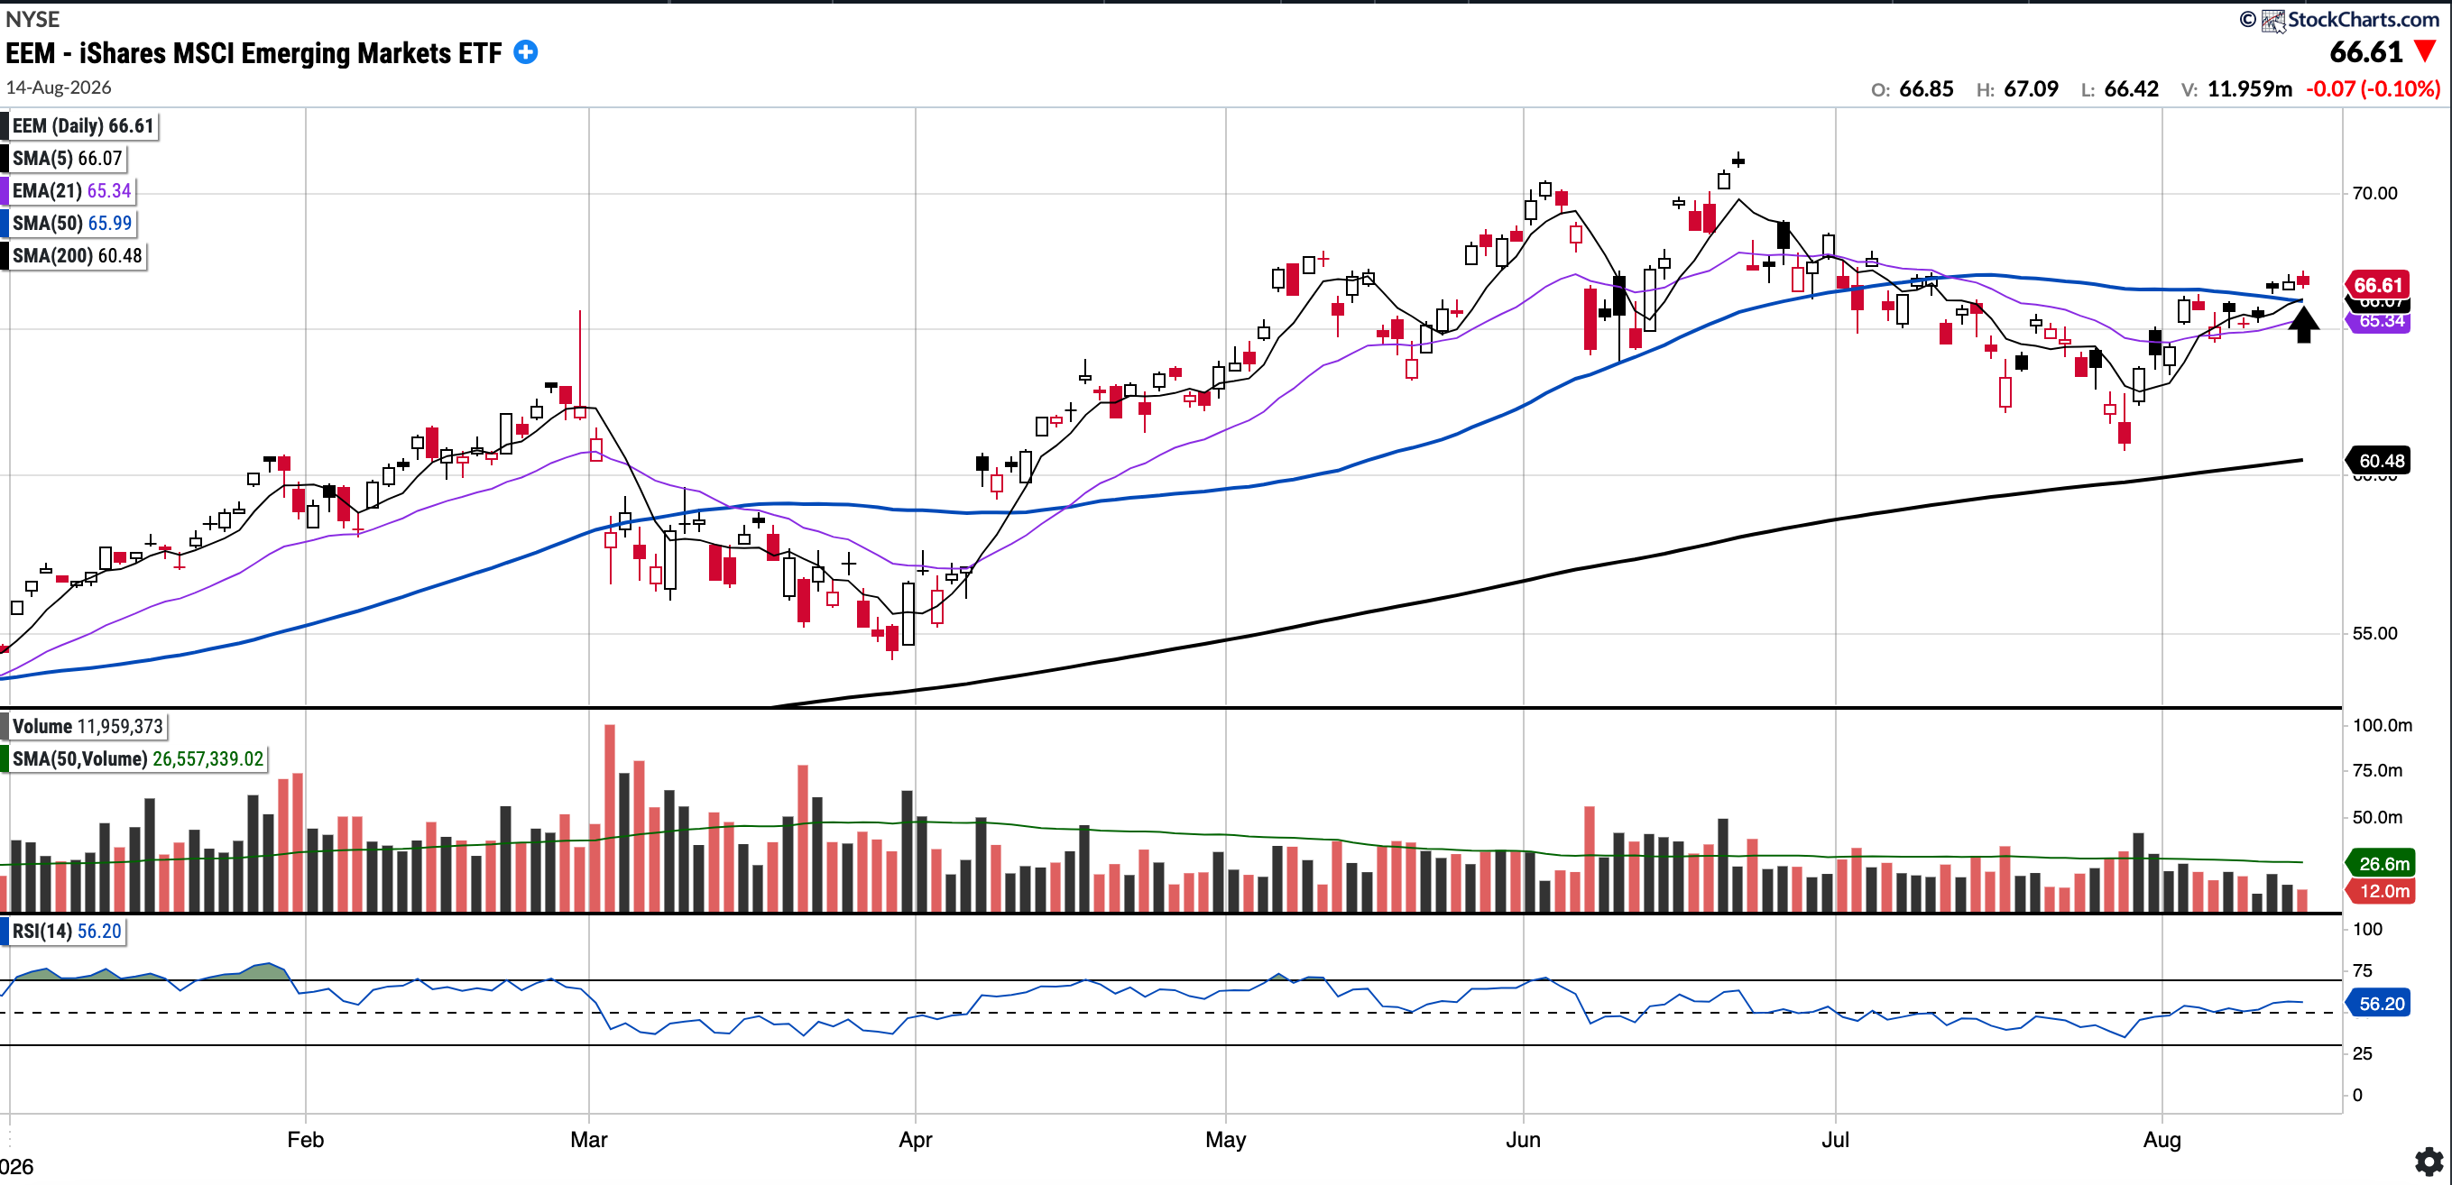Click the blue plus icon beside the EEM title

click(525, 52)
